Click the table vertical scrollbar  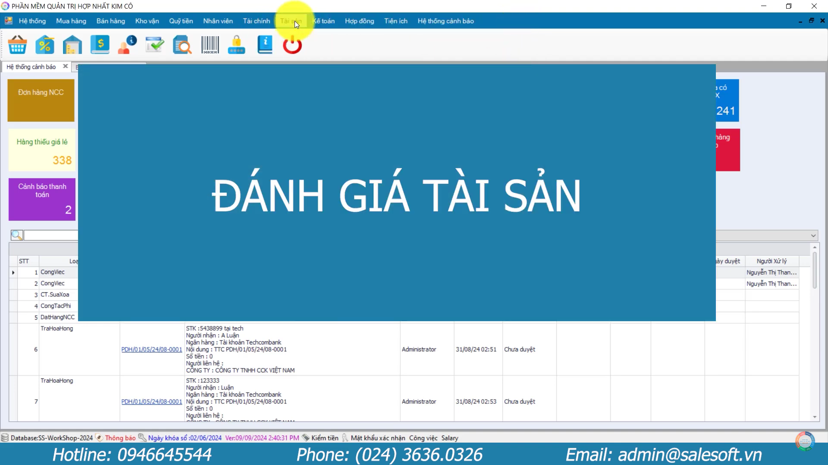click(815, 270)
